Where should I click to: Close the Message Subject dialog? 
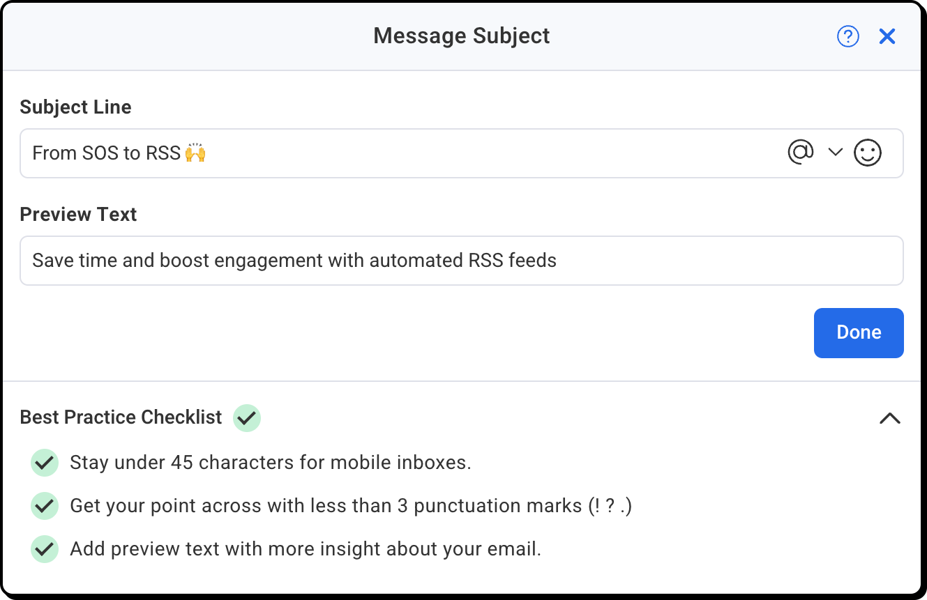click(887, 36)
